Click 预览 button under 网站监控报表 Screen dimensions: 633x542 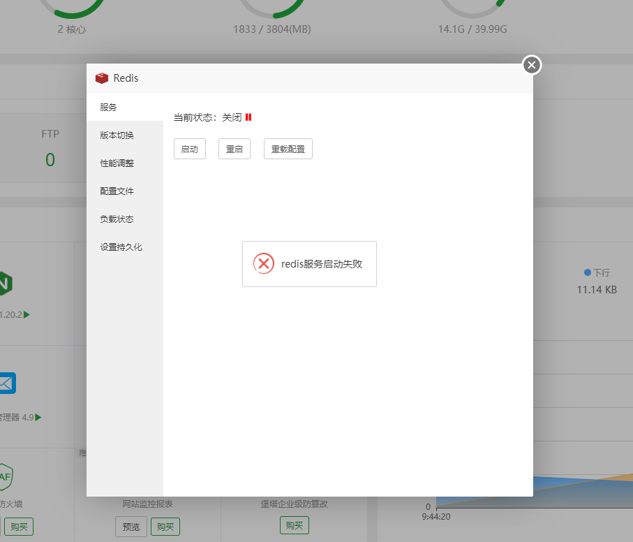pos(131,527)
